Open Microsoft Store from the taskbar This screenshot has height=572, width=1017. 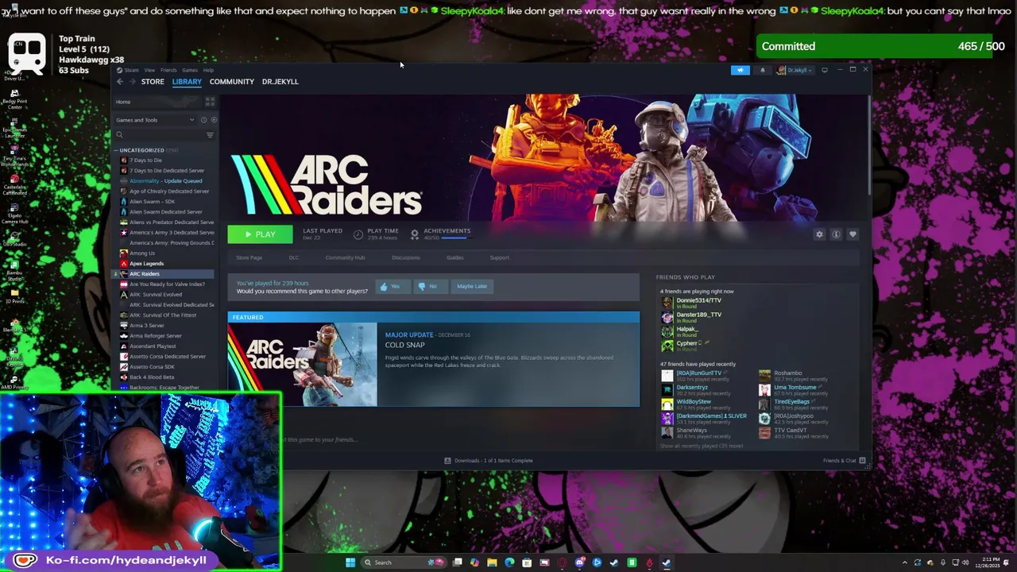click(527, 562)
